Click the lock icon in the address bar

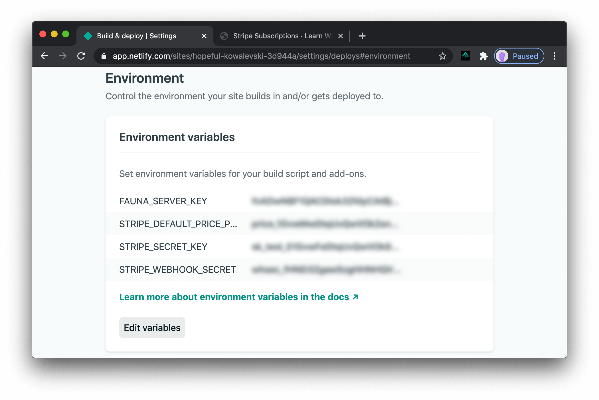(104, 56)
